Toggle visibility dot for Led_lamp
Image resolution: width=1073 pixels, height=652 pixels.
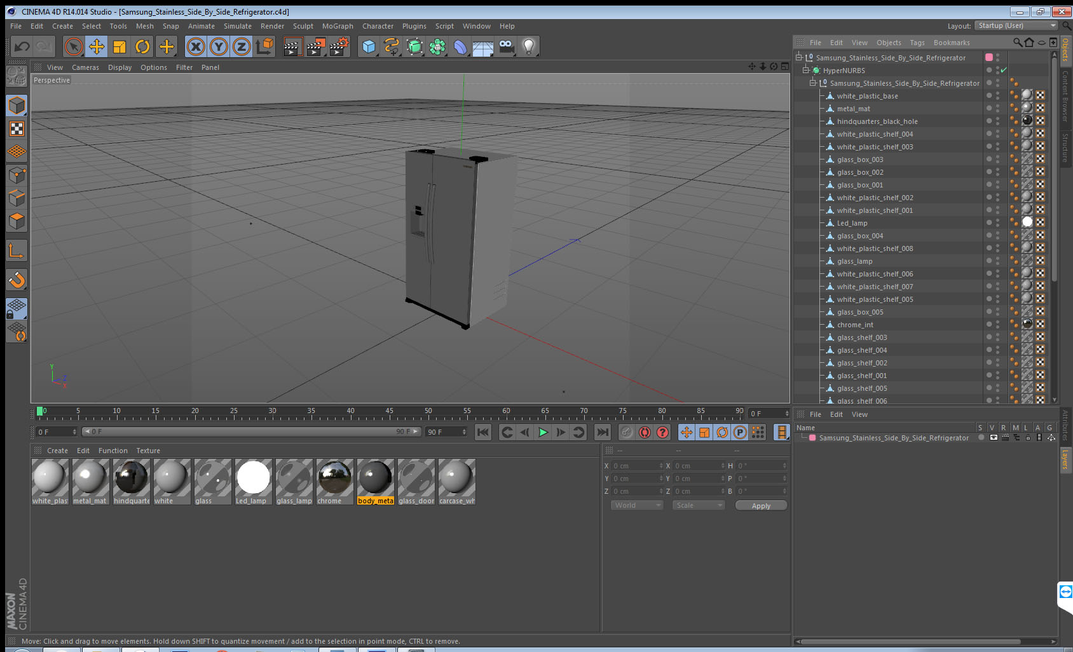989,222
